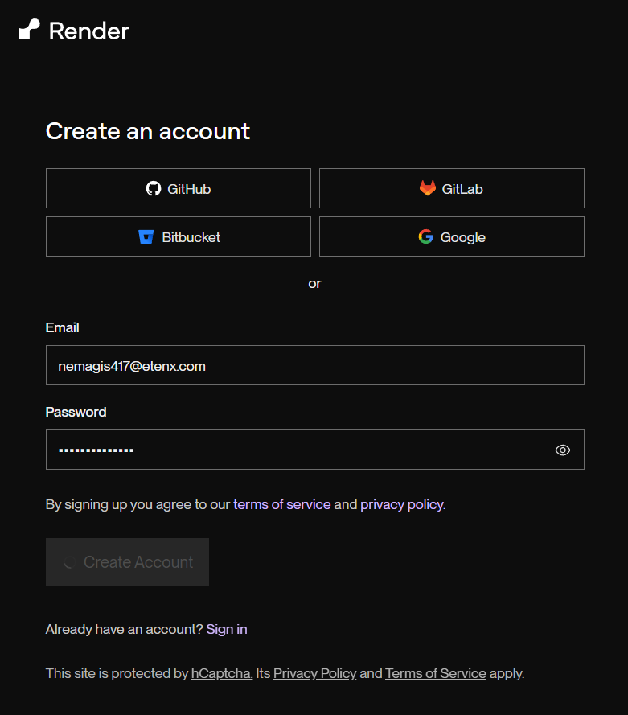Screen dimensions: 628x715
Task: Go to the Sign in link
Action: (x=227, y=629)
